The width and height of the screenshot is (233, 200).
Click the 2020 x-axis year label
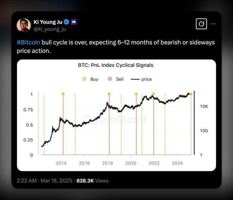click(131, 163)
